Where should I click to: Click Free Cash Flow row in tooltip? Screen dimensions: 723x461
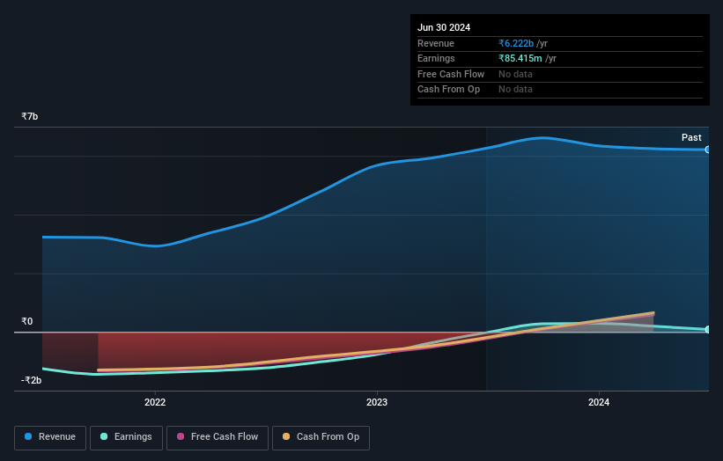click(560, 74)
